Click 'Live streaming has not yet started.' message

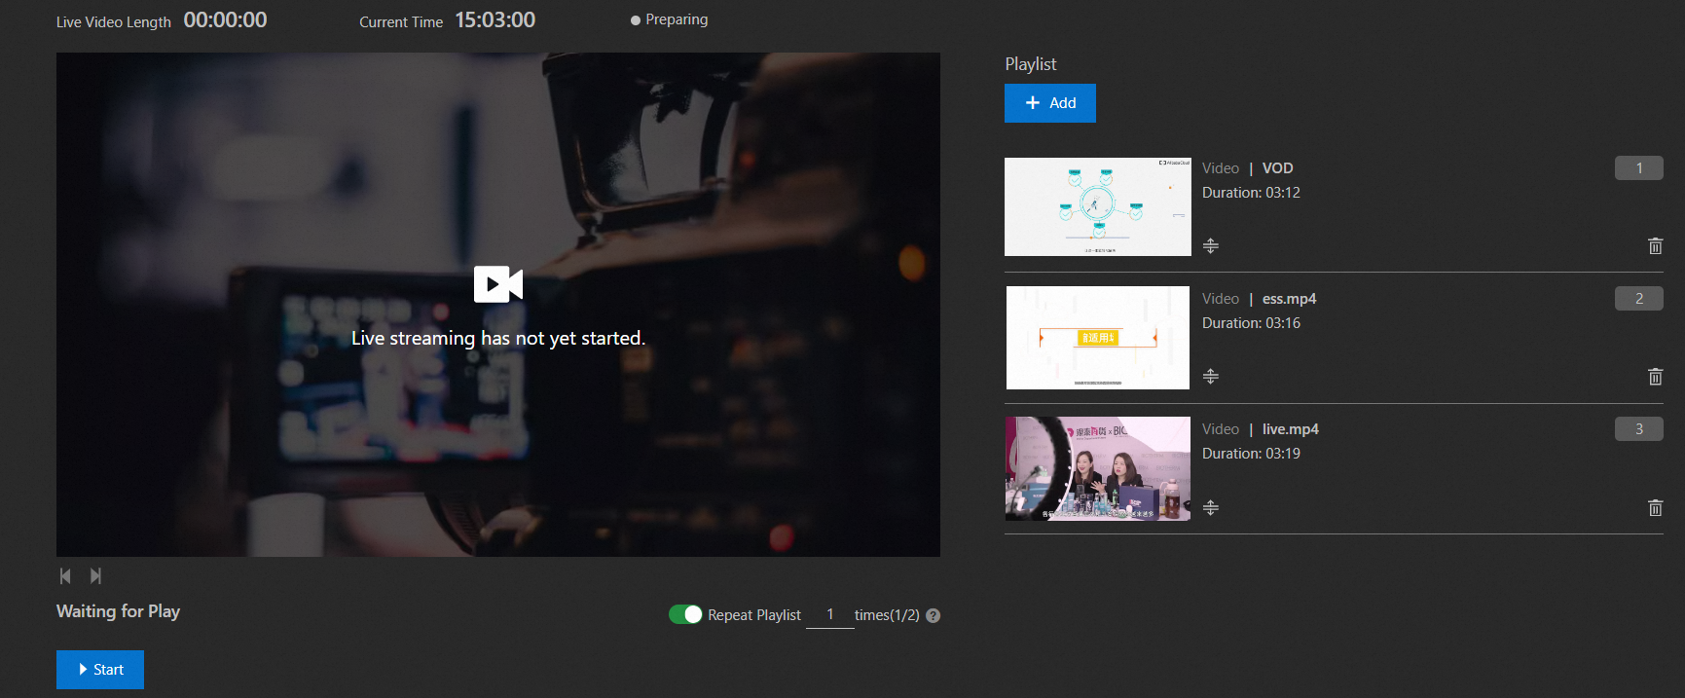[498, 338]
